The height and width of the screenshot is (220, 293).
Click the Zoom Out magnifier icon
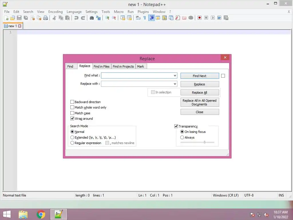(114, 18)
